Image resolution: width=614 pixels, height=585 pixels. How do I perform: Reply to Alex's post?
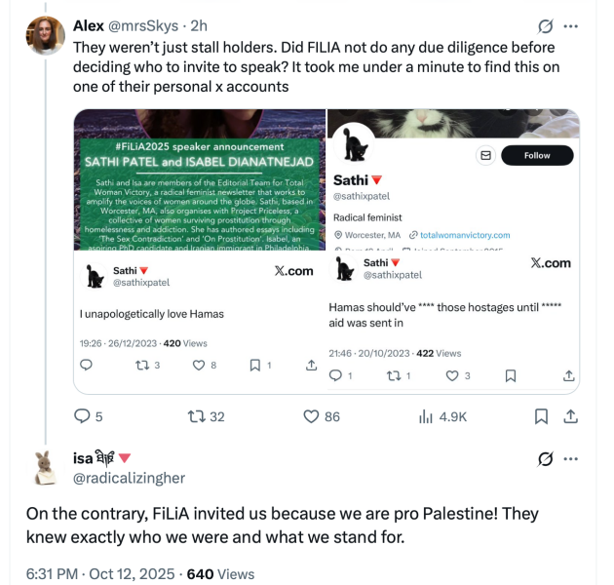click(x=85, y=416)
